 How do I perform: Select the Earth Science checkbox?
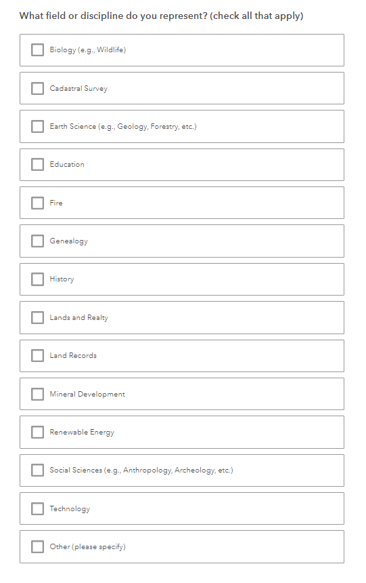(x=37, y=126)
